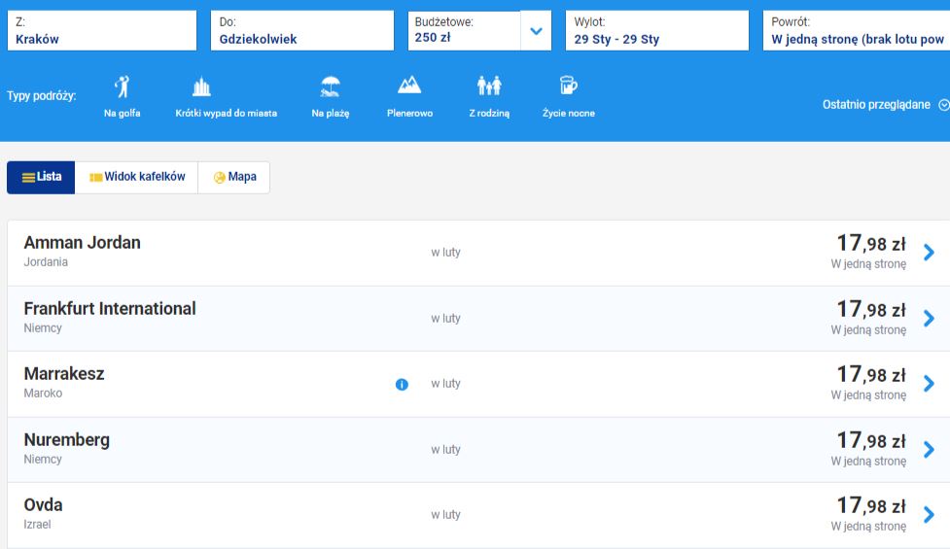Click the 250 zł budget value
The width and height of the screenshot is (950, 549).
(433, 38)
